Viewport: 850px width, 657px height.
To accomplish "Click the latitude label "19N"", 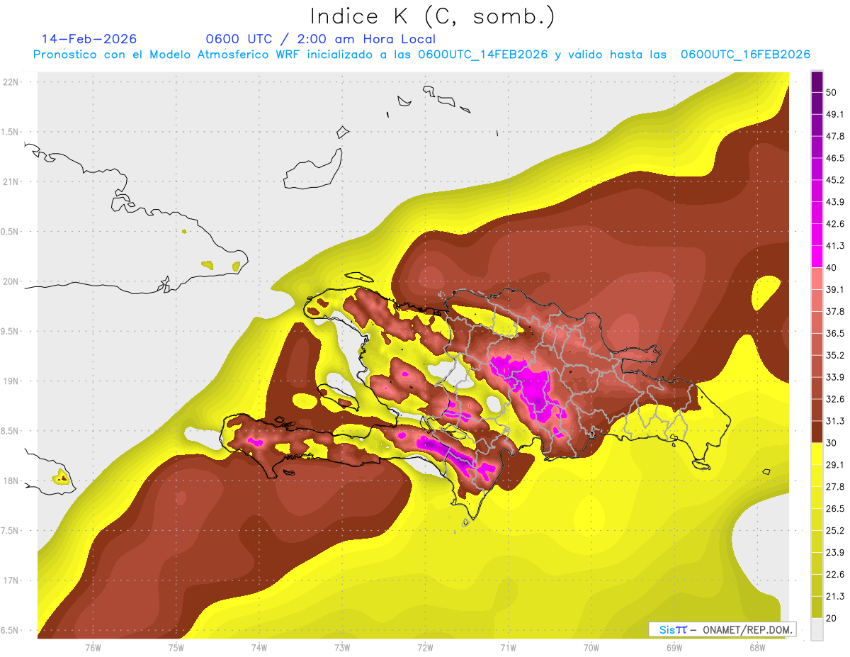I will [x=12, y=381].
